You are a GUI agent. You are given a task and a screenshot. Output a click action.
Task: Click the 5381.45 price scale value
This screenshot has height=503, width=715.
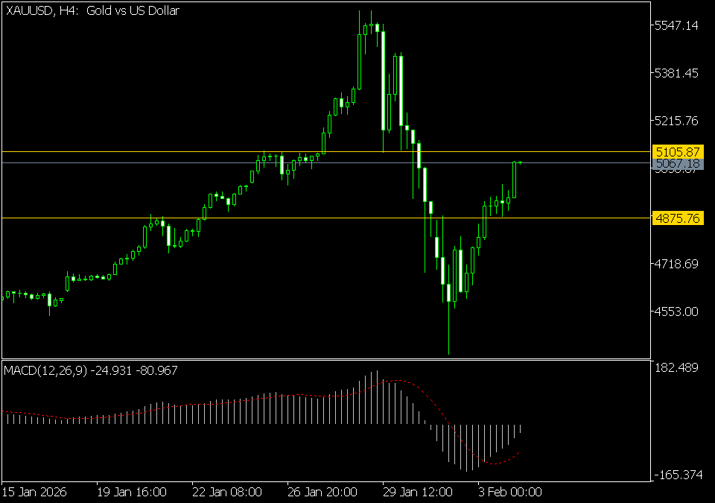coord(676,73)
